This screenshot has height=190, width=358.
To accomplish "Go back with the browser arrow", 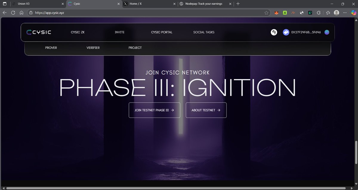I will (x=5, y=13).
